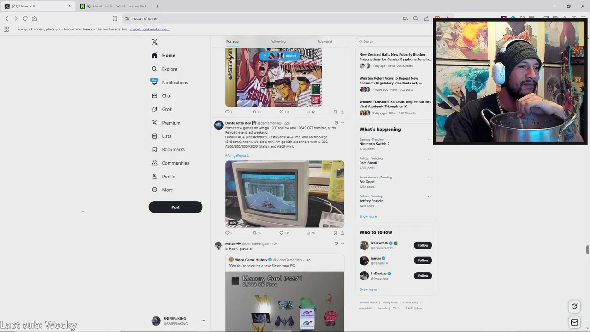
Task: Open Home in the sidebar
Action: [x=164, y=55]
